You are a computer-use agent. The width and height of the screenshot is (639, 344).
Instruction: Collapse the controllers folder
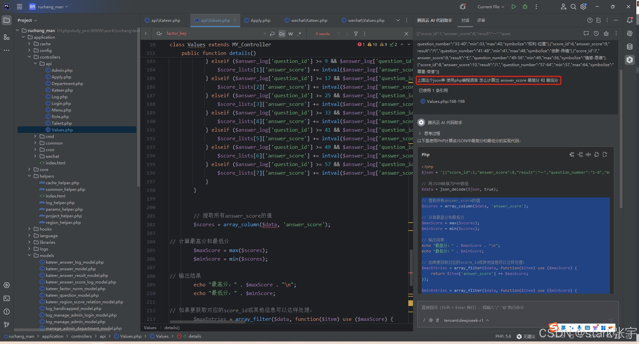coord(29,57)
